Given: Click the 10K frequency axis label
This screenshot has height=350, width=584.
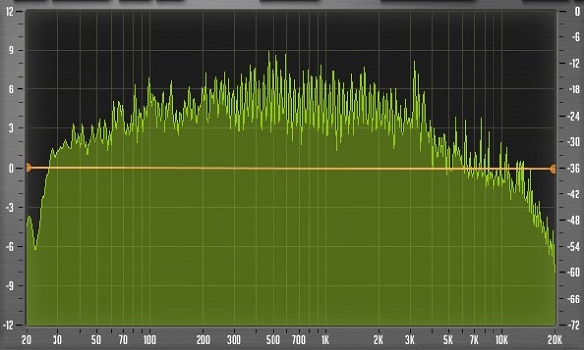Looking at the screenshot, I should click(x=501, y=340).
